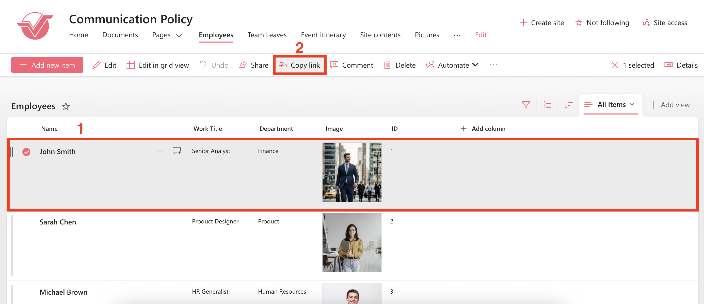Click the Delete trash icon

(x=387, y=65)
